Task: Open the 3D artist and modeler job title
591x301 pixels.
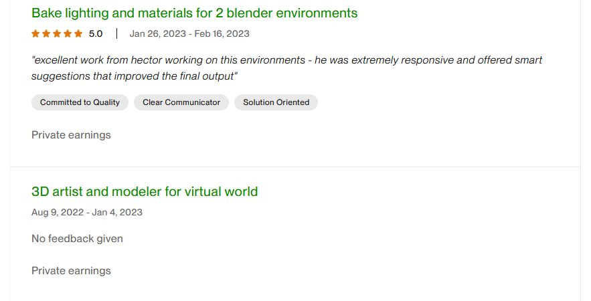Action: coord(145,191)
